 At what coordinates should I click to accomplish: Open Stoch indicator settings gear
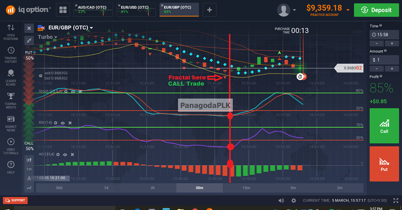66,91
